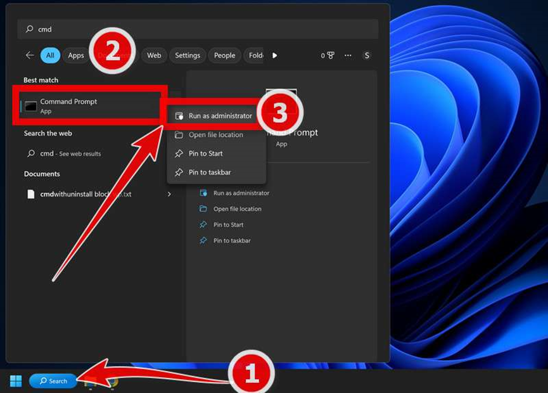Choose Pin to taskbar in context menu
This screenshot has height=393, width=548.
pyautogui.click(x=216, y=172)
